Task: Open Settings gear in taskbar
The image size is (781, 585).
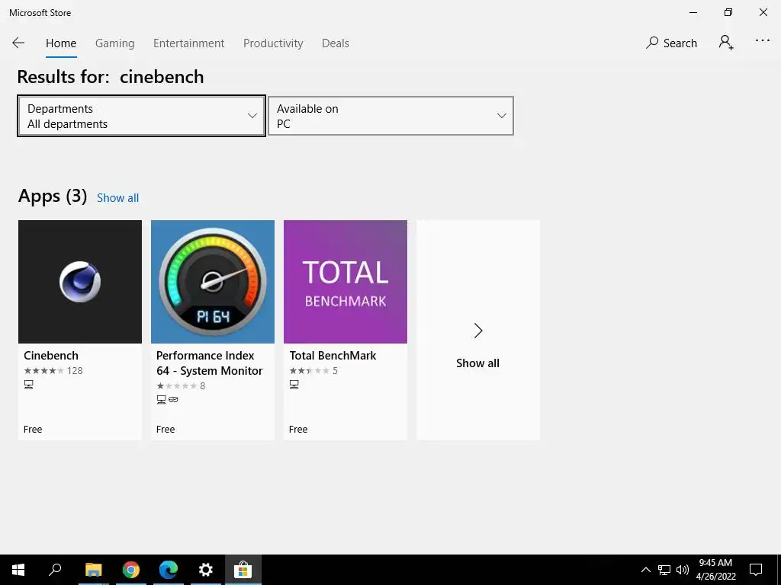Action: (x=206, y=570)
